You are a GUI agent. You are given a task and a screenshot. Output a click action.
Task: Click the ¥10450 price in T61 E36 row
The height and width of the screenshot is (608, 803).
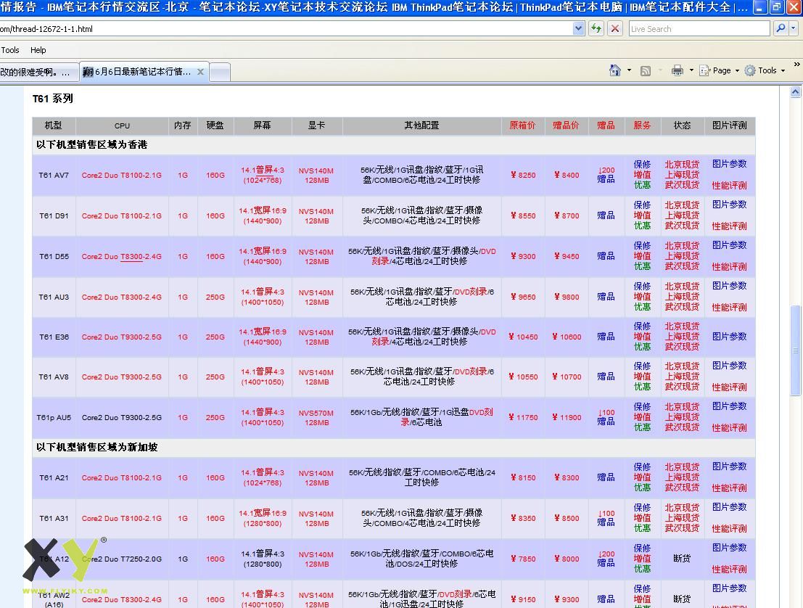[x=523, y=337]
